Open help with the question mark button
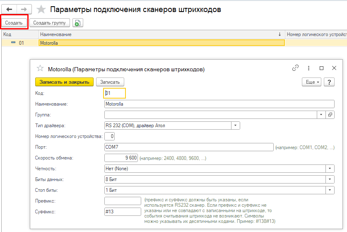Viewport: 347px width, 232px height. coord(329,82)
